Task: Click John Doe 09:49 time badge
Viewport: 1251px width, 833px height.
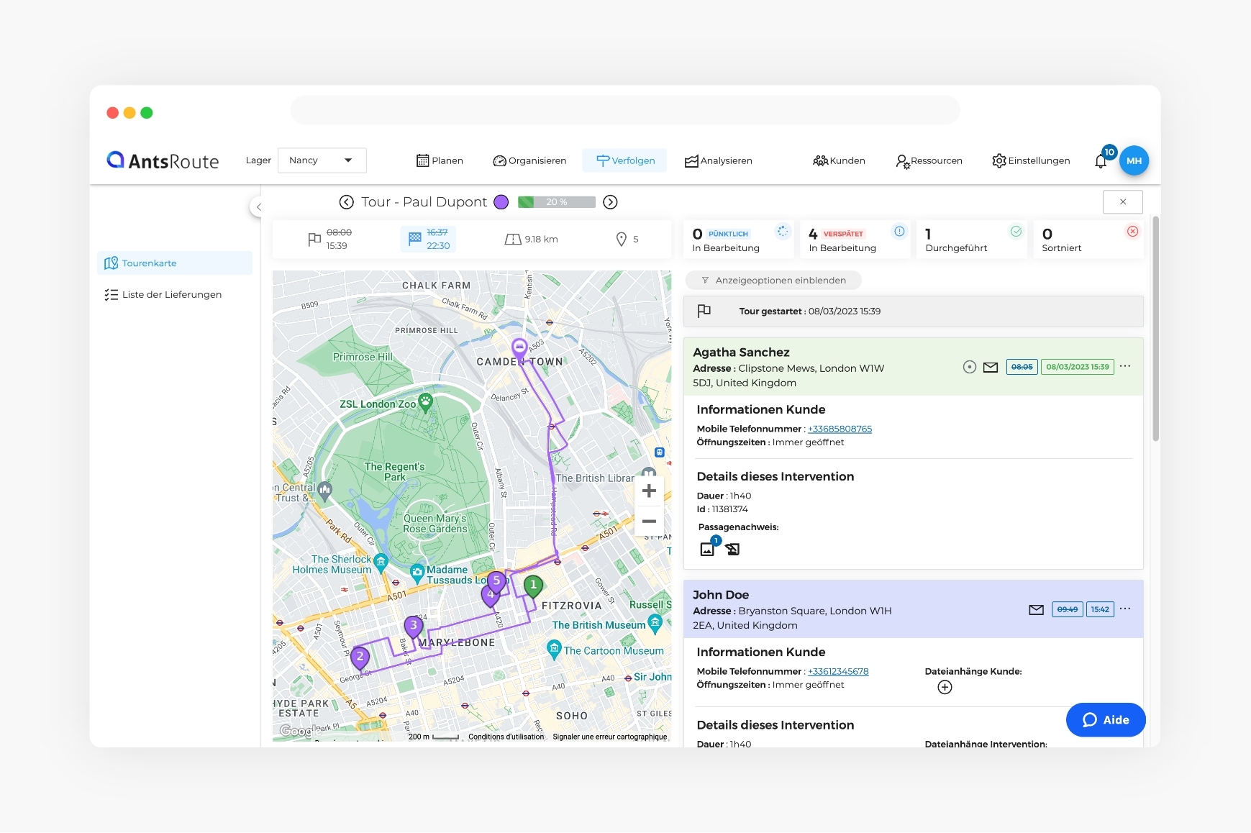Action: point(1068,609)
